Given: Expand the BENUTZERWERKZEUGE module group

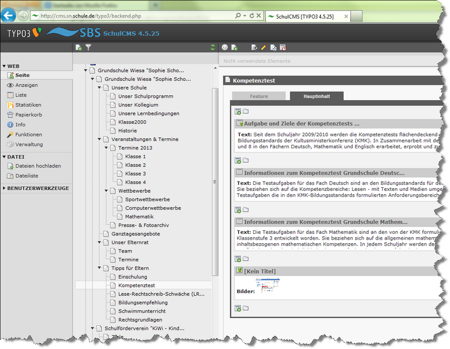Looking at the screenshot, I should point(4,188).
